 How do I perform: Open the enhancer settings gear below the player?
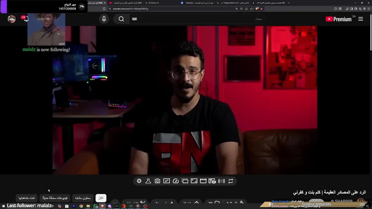139,181
